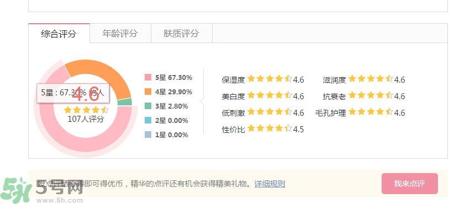Click the 滋润度 label
This screenshot has height=204, width=449.
tap(335, 80)
